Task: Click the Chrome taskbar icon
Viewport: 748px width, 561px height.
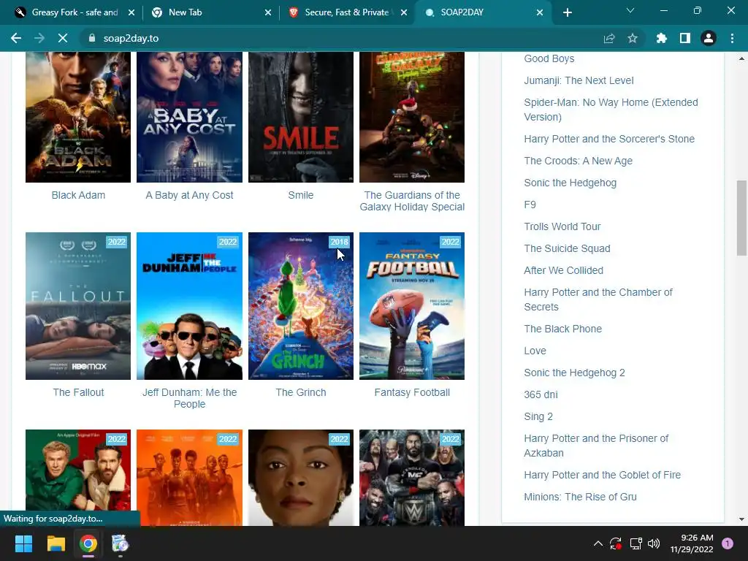Action: tap(88, 543)
